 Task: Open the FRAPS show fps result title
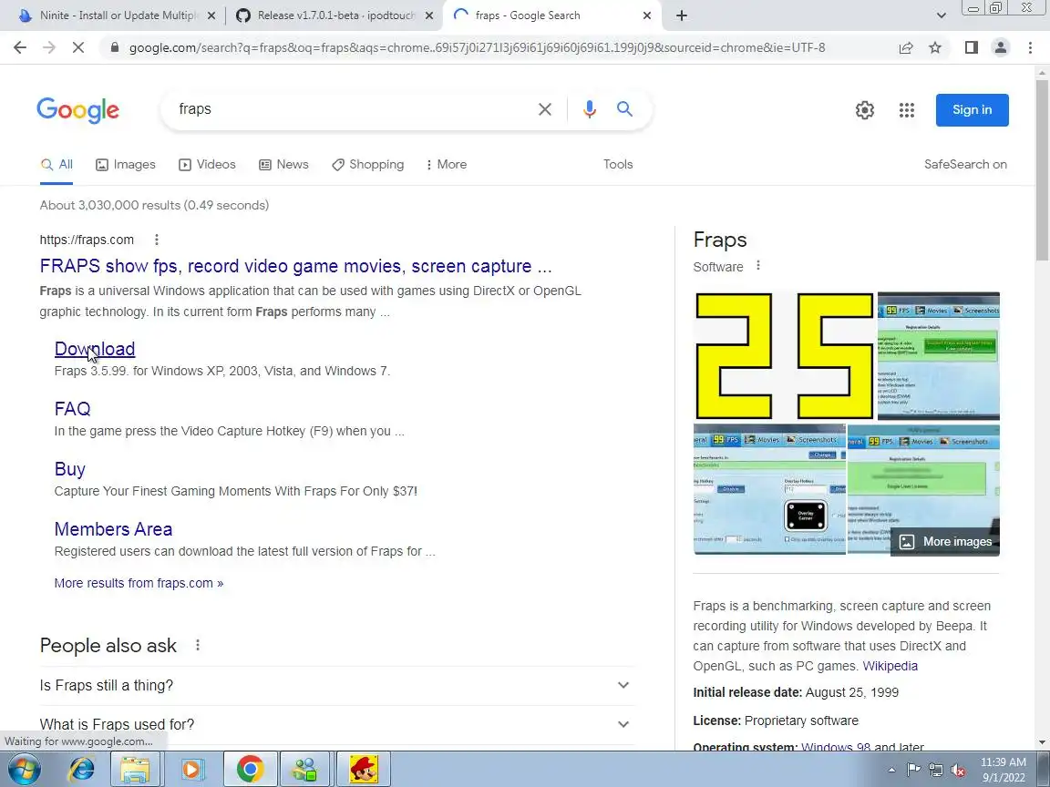[295, 266]
